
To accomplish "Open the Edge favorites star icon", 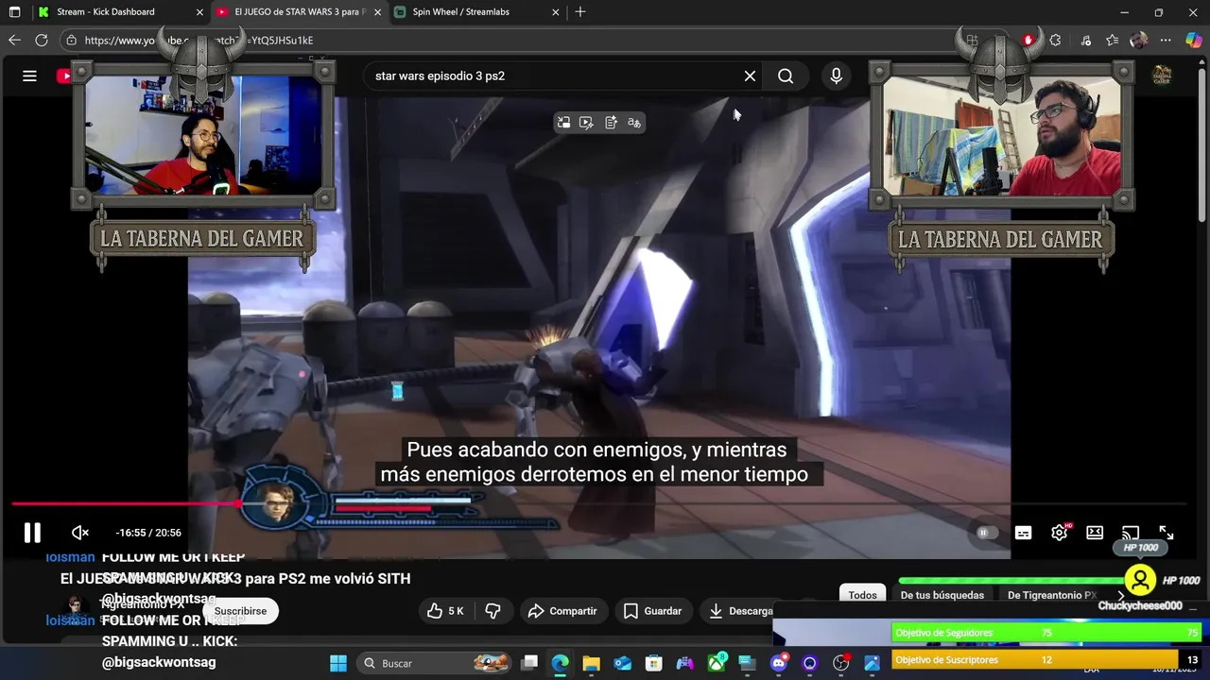I will tap(1112, 40).
